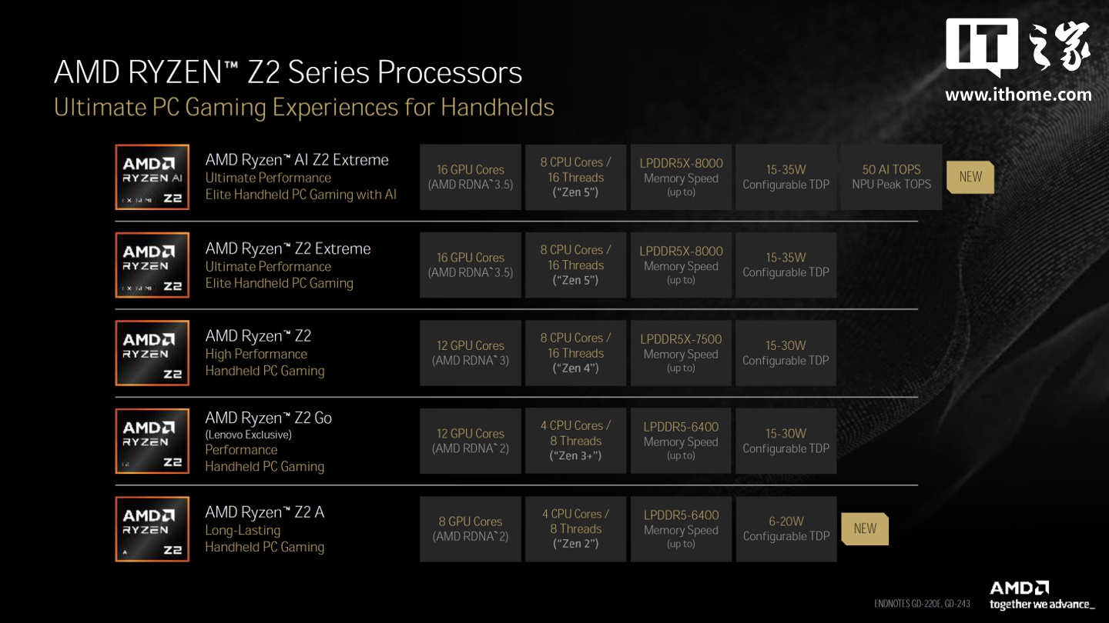Click the Z2 row 12 GPU Cores box
The image size is (1109, 623).
pos(471,353)
